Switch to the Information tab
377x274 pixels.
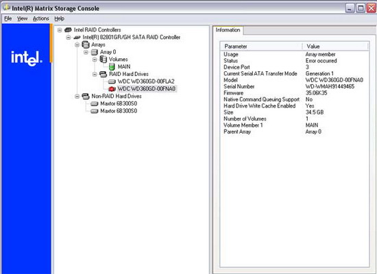tap(228, 30)
